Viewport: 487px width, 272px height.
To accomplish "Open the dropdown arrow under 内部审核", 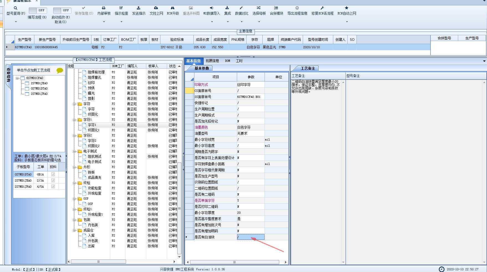I will click(104, 22).
